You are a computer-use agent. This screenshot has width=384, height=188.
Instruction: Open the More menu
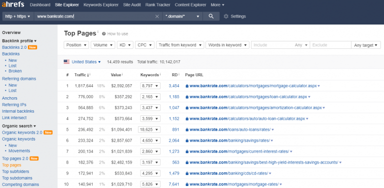click(x=217, y=5)
